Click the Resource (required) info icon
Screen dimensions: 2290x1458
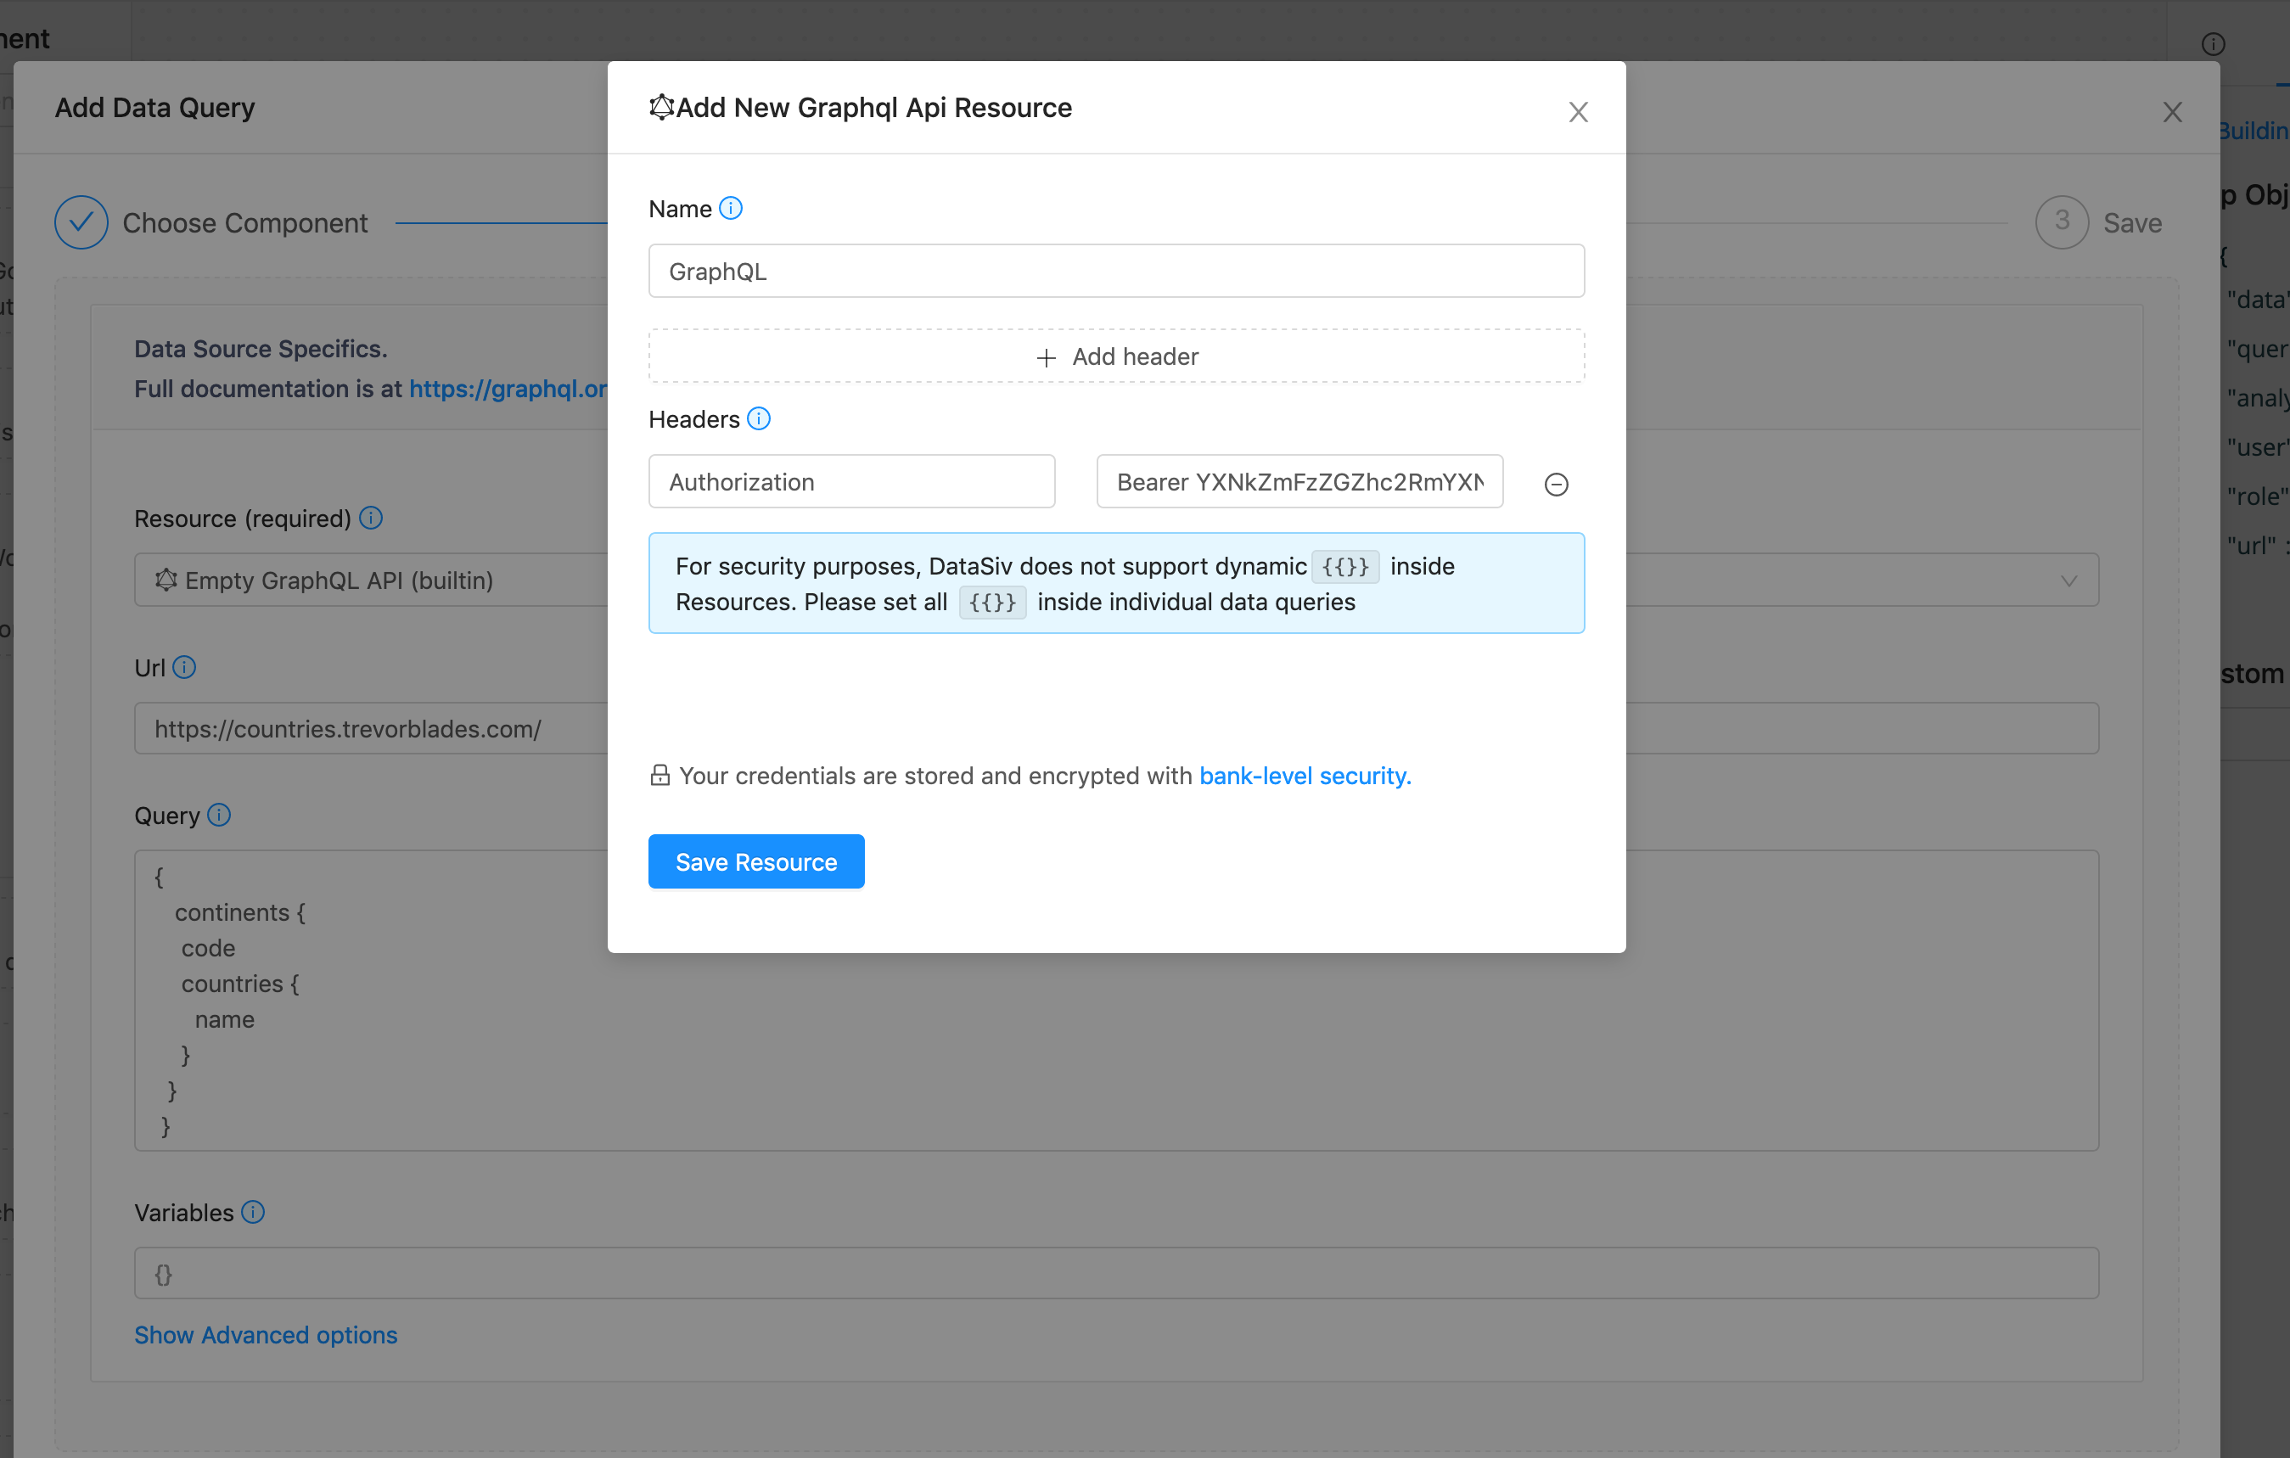[x=371, y=518]
